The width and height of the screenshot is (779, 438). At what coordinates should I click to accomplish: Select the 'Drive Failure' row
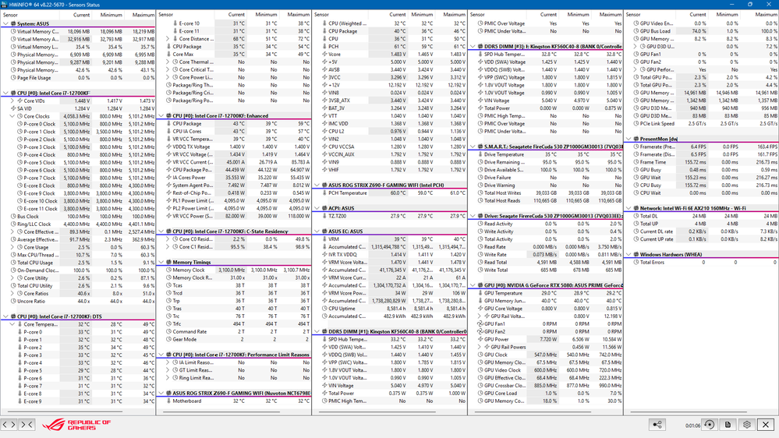[x=546, y=178]
